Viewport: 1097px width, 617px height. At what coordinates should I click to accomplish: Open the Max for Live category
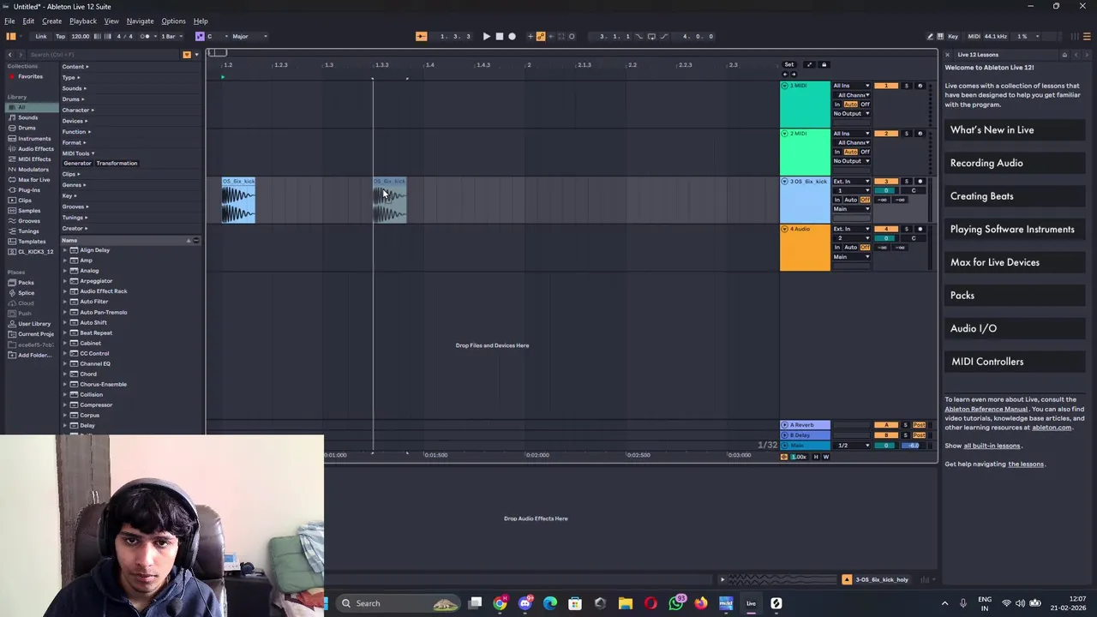pyautogui.click(x=34, y=179)
